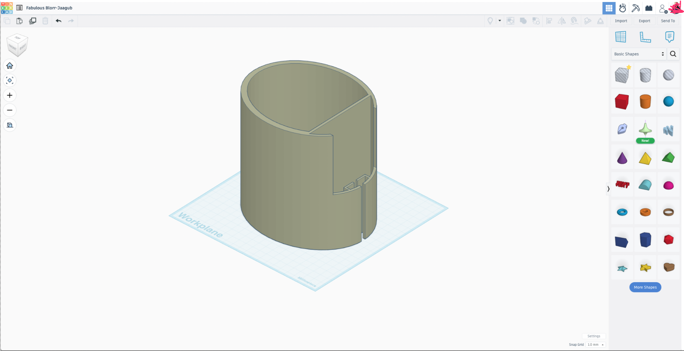Open the Export menu
The image size is (684, 351).
pyautogui.click(x=644, y=21)
